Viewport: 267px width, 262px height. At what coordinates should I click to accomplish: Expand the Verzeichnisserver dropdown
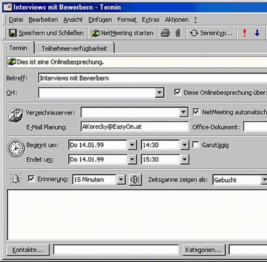[183, 113]
